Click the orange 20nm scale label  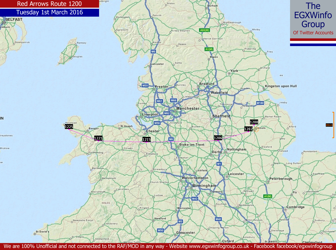click(x=329, y=125)
